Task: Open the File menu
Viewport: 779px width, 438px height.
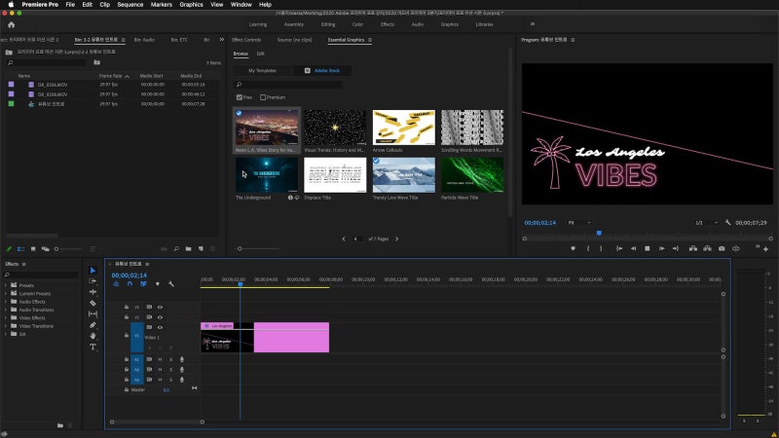Action: [x=70, y=5]
